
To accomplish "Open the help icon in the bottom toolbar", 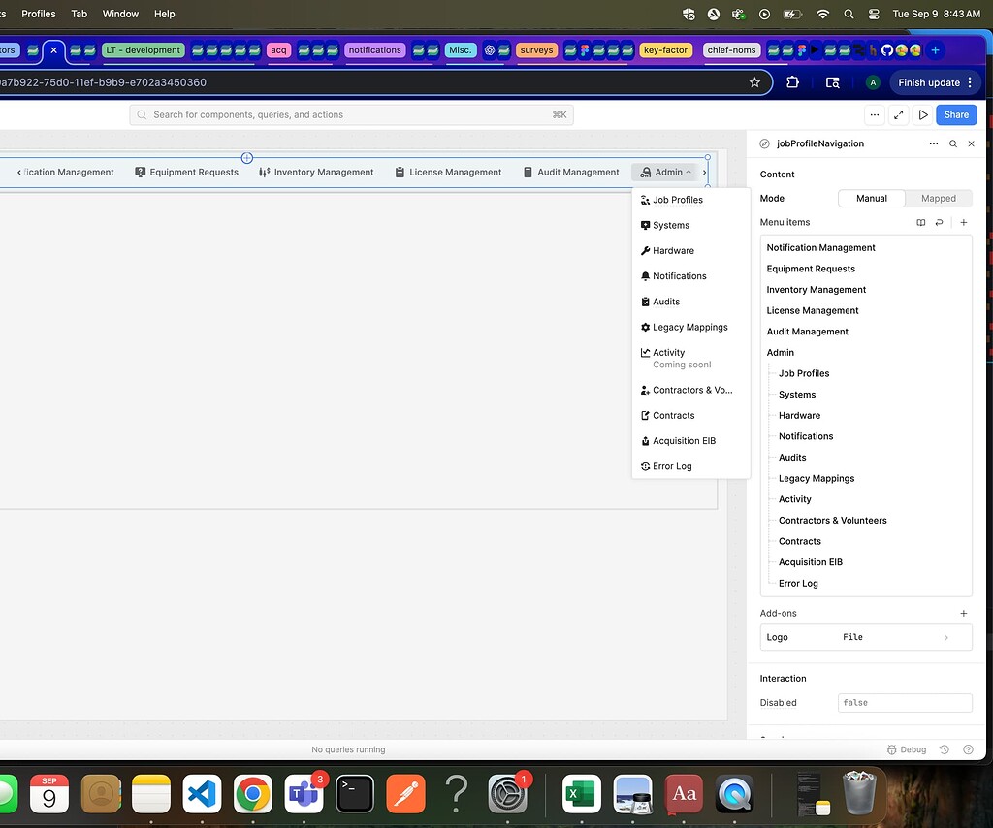I will [x=967, y=749].
